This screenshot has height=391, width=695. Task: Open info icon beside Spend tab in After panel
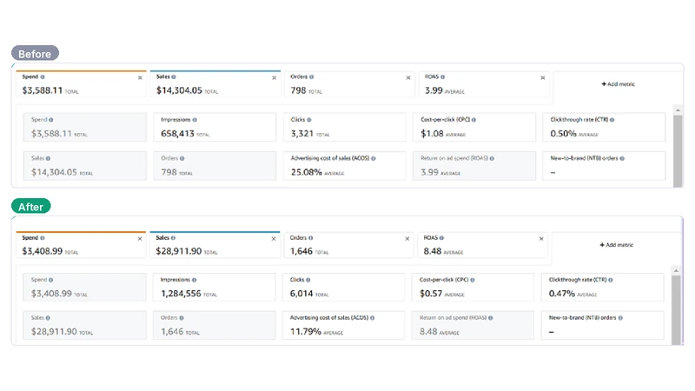click(x=43, y=238)
